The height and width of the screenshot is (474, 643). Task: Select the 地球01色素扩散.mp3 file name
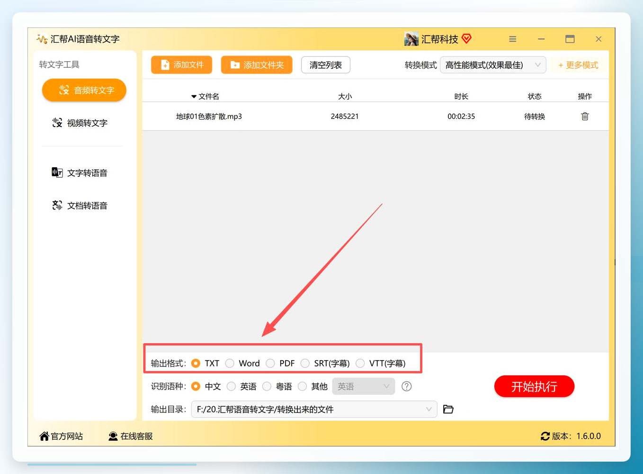[x=209, y=116]
